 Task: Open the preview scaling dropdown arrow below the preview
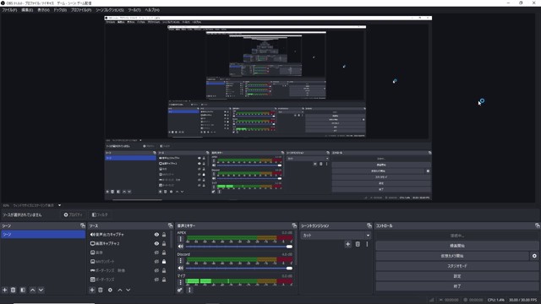(59, 205)
